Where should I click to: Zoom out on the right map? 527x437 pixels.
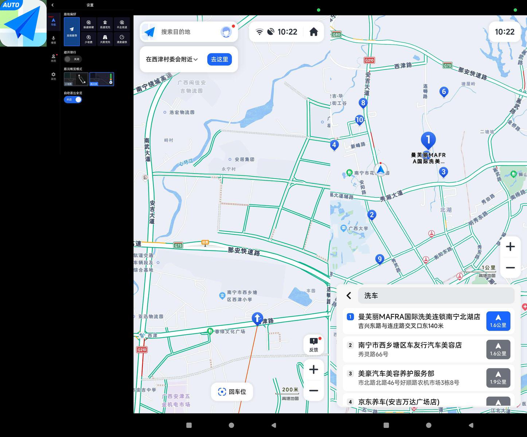coord(510,268)
